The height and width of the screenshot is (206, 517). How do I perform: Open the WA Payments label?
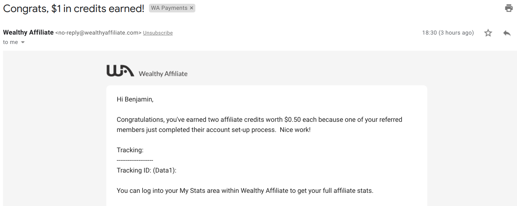169,8
